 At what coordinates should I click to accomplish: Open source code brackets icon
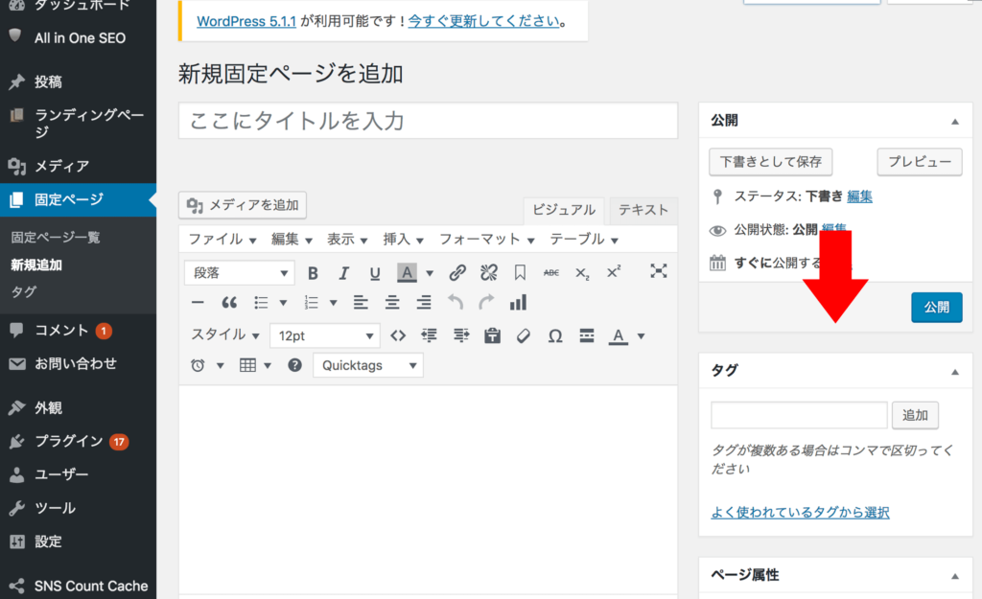[x=398, y=335]
